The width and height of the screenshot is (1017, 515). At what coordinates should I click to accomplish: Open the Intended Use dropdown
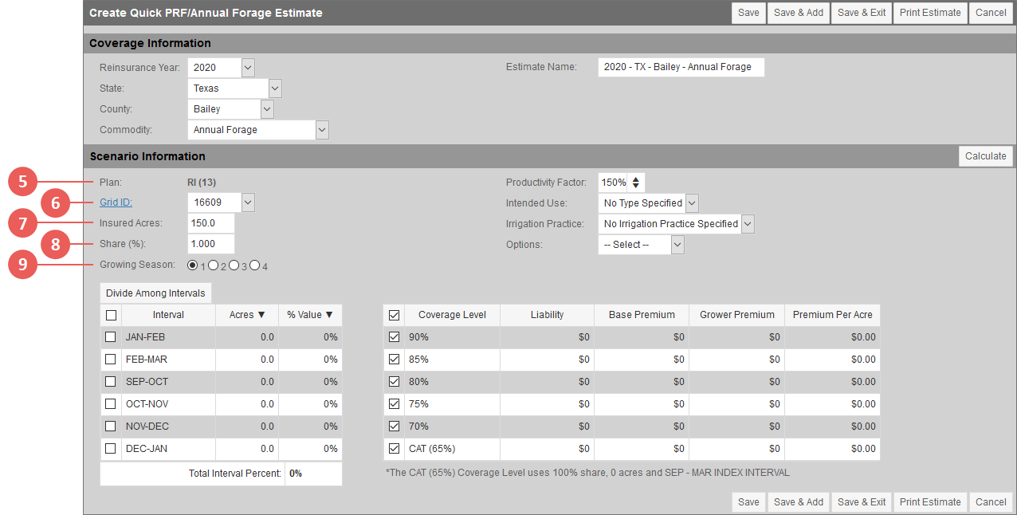coord(691,202)
